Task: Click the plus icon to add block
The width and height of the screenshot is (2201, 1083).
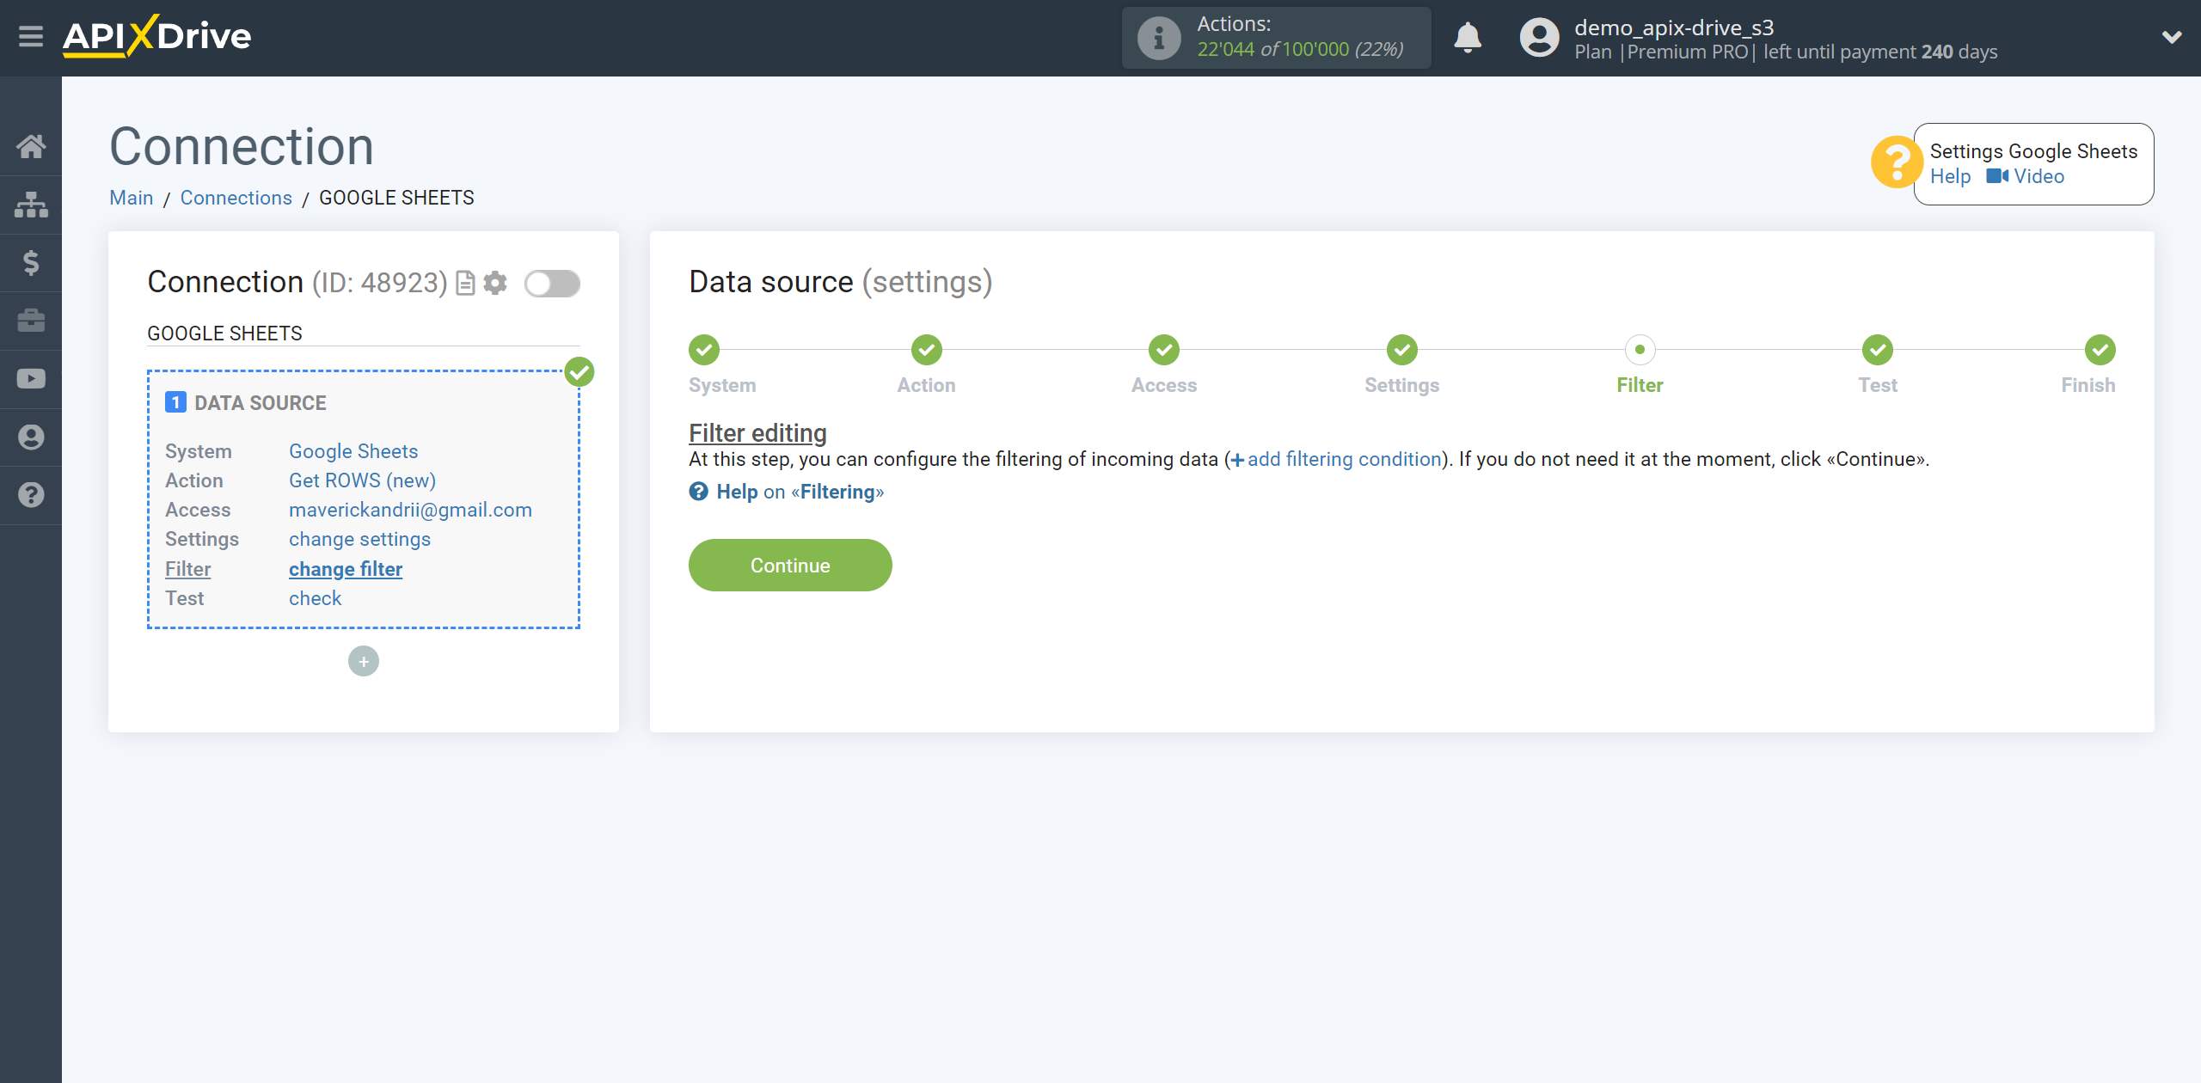Action: [364, 661]
